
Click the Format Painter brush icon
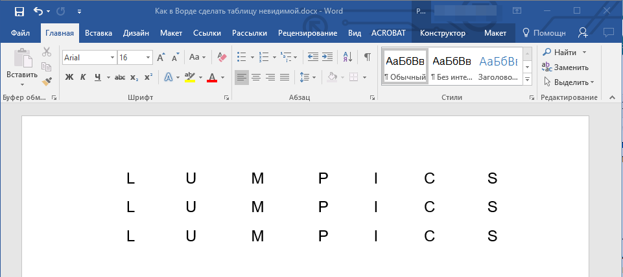coord(47,81)
